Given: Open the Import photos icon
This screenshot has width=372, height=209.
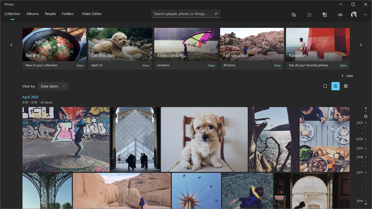Looking at the screenshot, I should tap(325, 15).
